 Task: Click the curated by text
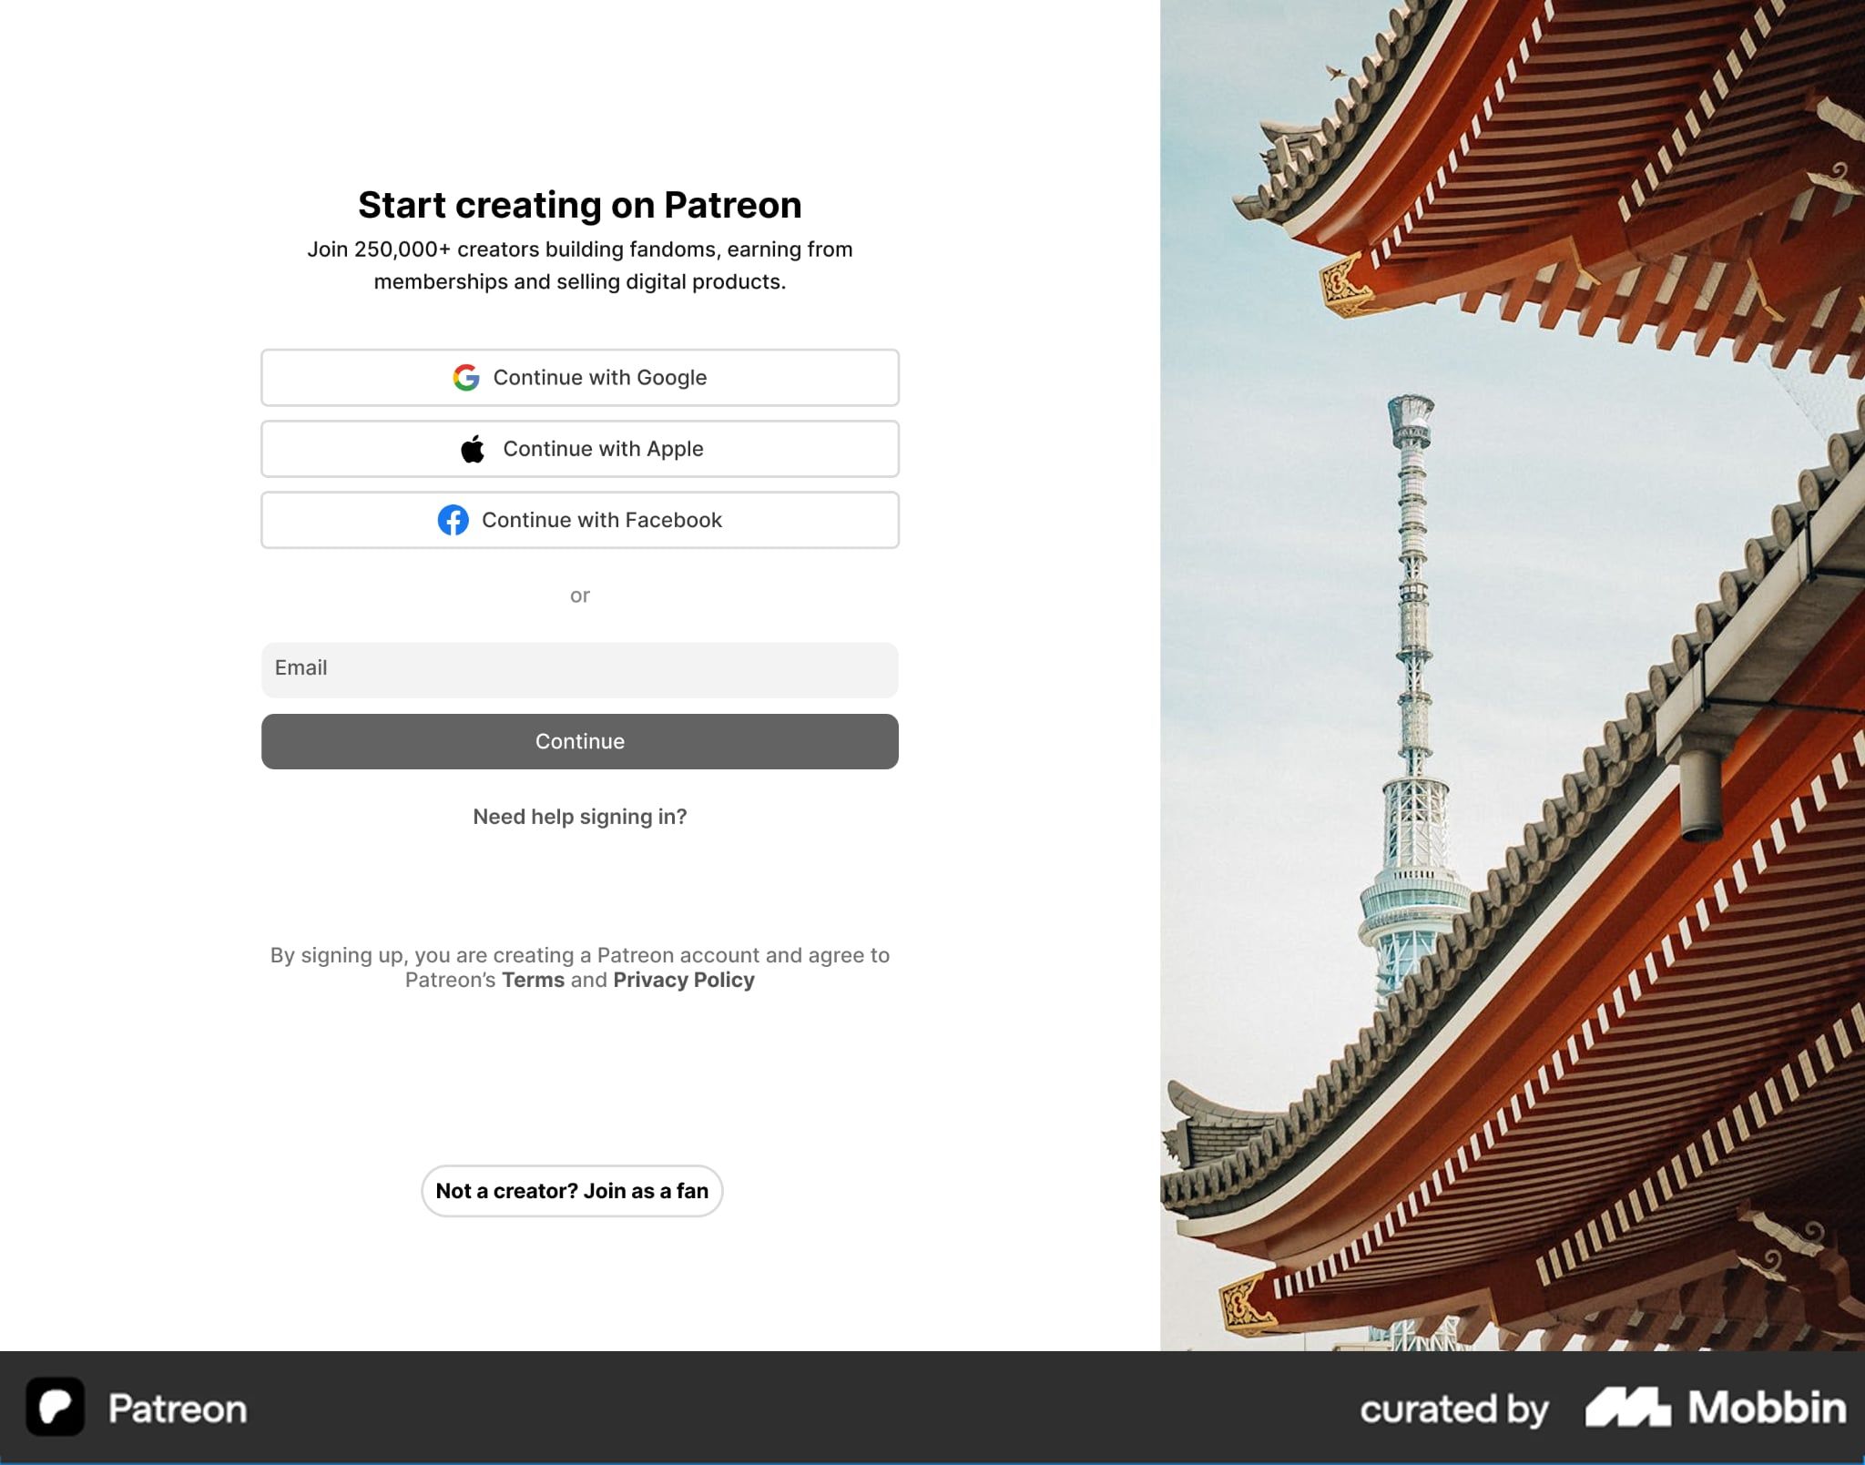tap(1454, 1409)
